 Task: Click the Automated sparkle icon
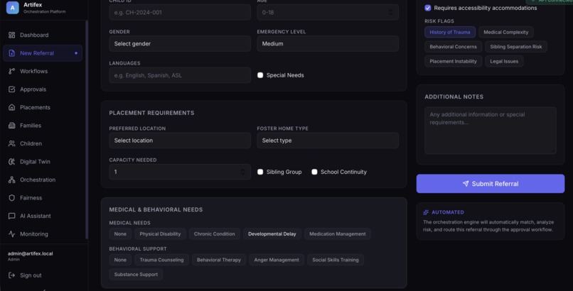[x=426, y=212]
